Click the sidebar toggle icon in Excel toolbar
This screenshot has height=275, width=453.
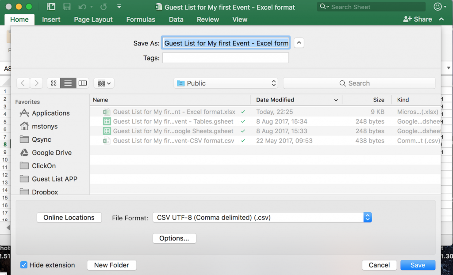click(x=51, y=7)
